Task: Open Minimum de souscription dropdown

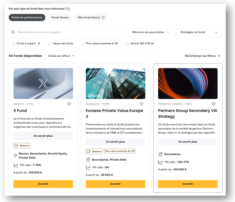Action: (x=151, y=32)
